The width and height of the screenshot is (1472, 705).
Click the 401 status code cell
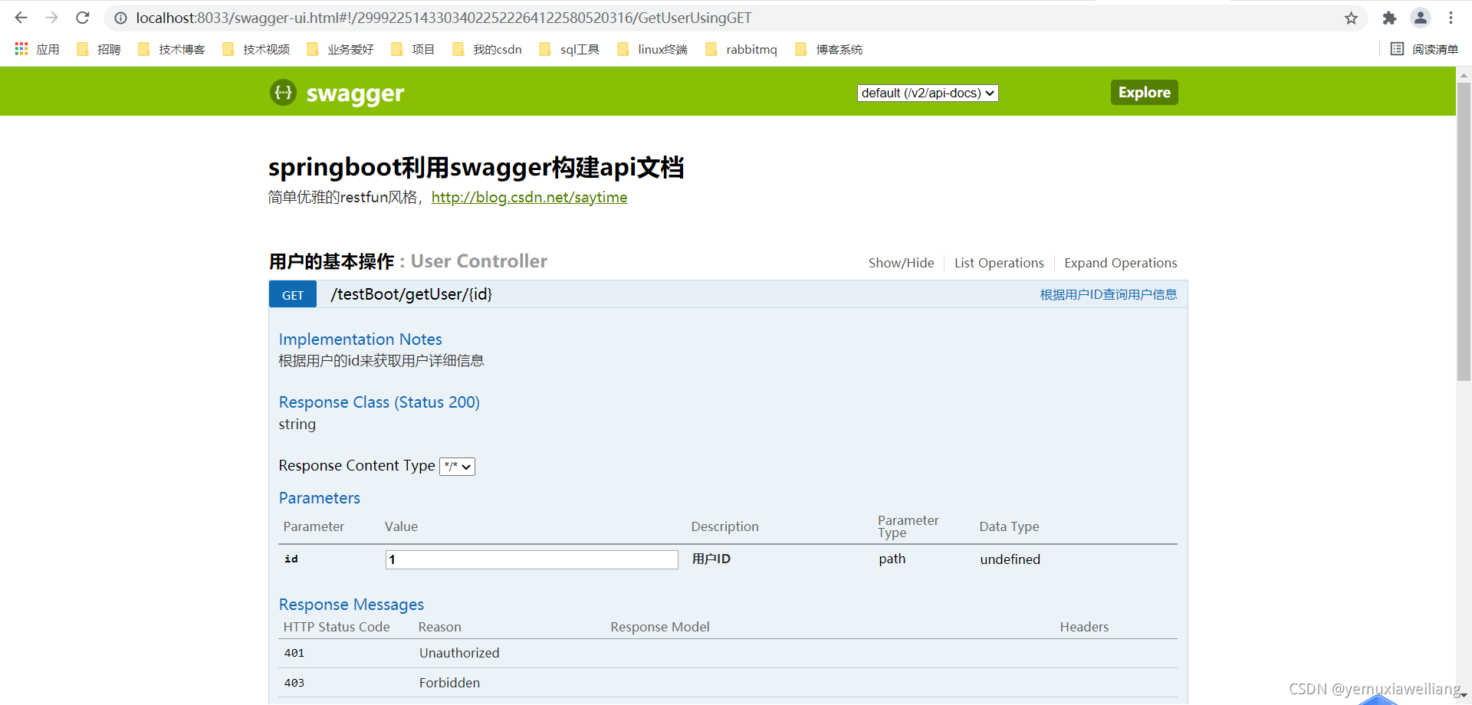pyautogui.click(x=294, y=653)
